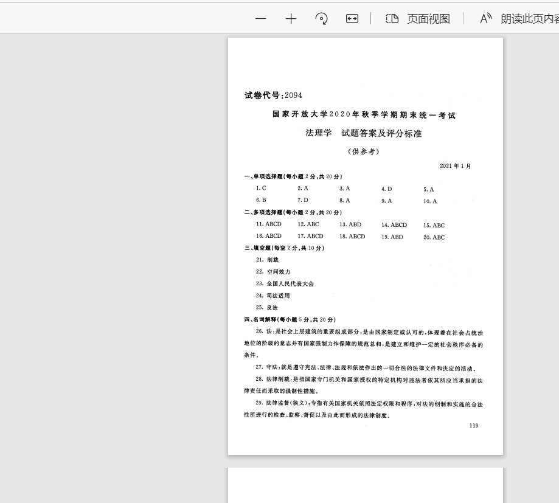Click answer 11. ABCD
559x503 pixels.
coord(269,224)
